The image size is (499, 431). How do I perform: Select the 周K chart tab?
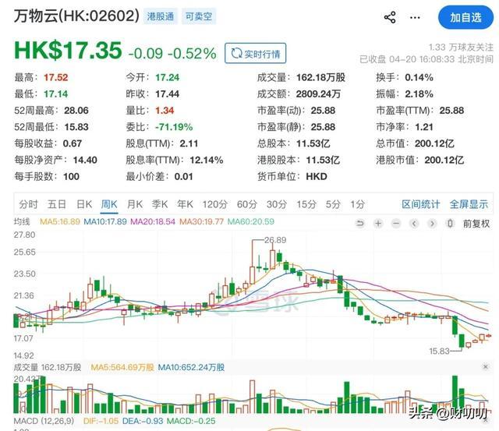coord(109,204)
